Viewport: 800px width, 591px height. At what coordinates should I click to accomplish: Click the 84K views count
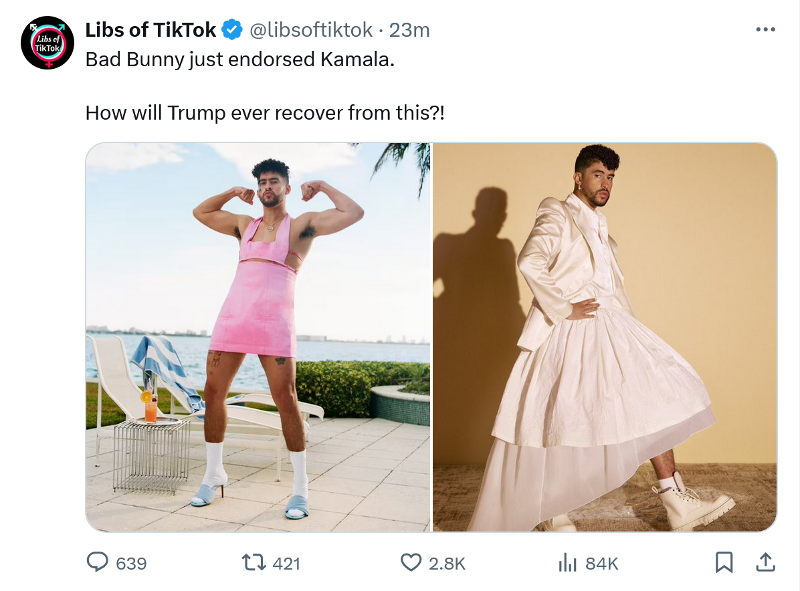click(601, 564)
